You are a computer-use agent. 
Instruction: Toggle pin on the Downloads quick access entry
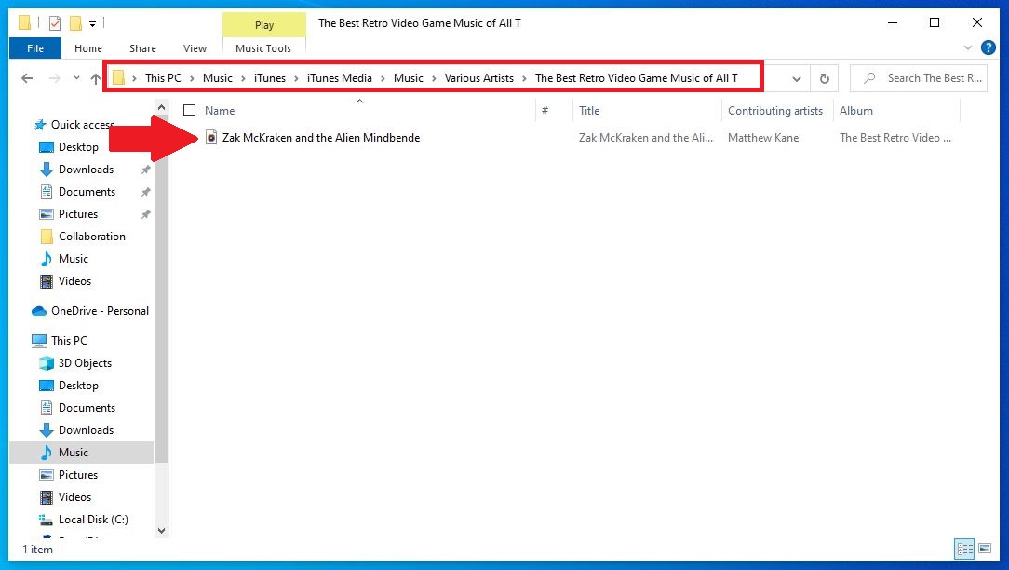click(145, 170)
